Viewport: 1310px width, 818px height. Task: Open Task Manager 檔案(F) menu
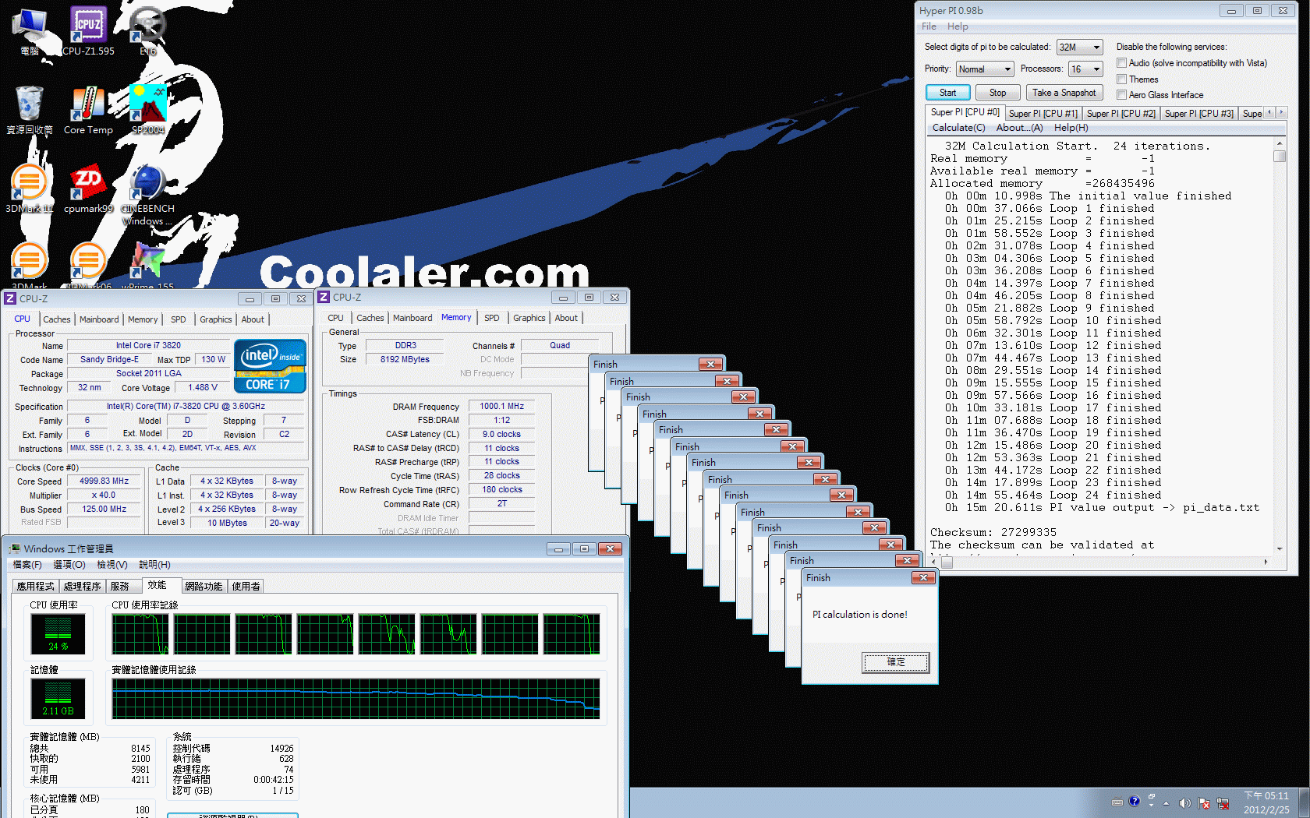(28, 565)
